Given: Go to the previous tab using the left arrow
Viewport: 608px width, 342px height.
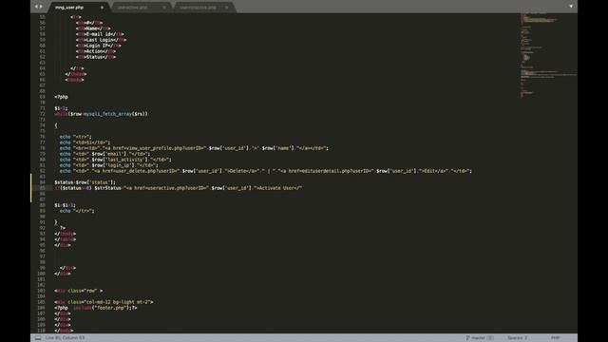Looking at the screenshot, I should pyautogui.click(x=36, y=7).
